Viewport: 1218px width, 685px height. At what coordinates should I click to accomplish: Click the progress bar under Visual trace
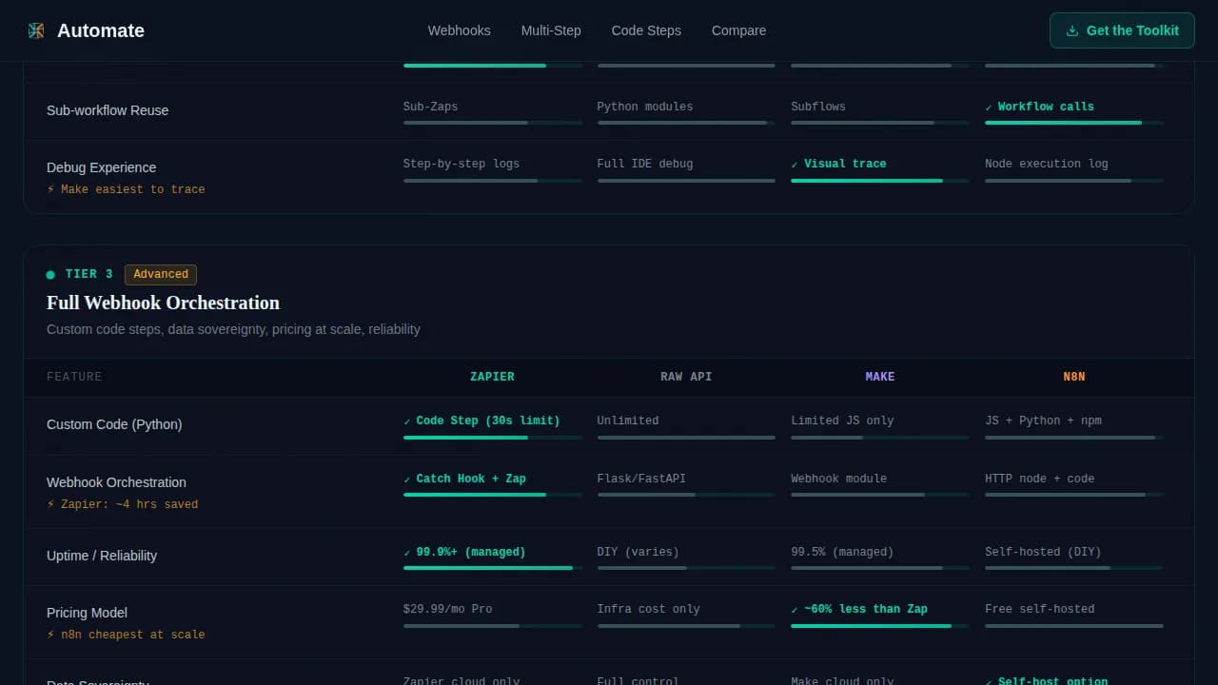[880, 181]
